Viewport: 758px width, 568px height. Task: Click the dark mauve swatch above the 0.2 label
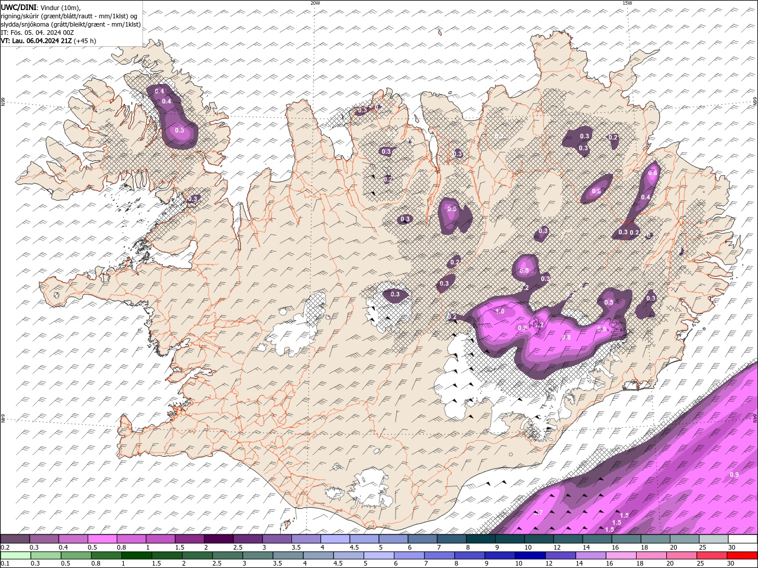click(x=15, y=539)
